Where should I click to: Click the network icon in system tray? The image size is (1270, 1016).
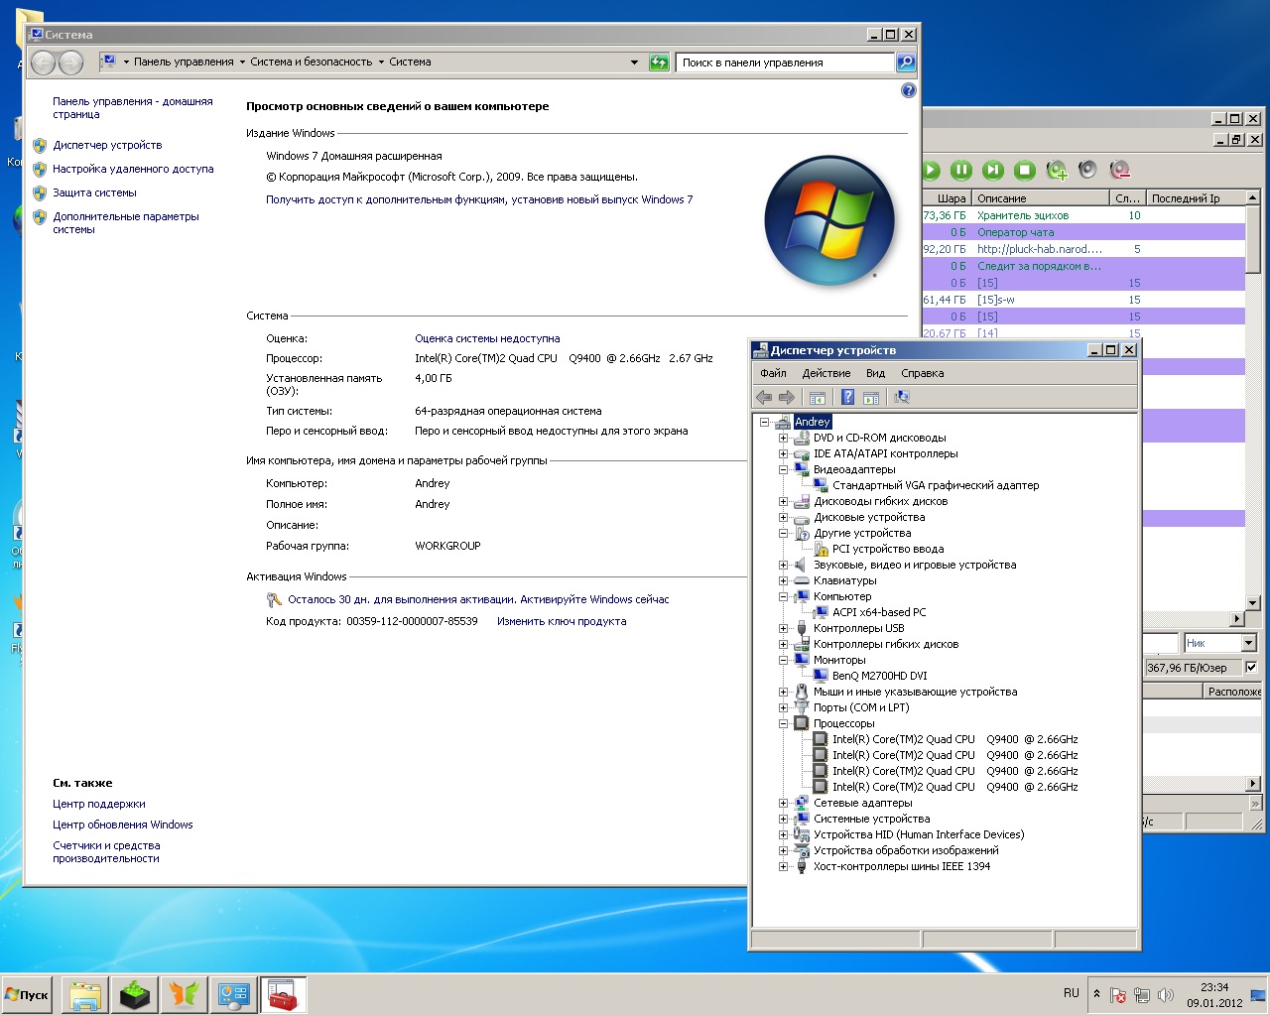click(1142, 995)
